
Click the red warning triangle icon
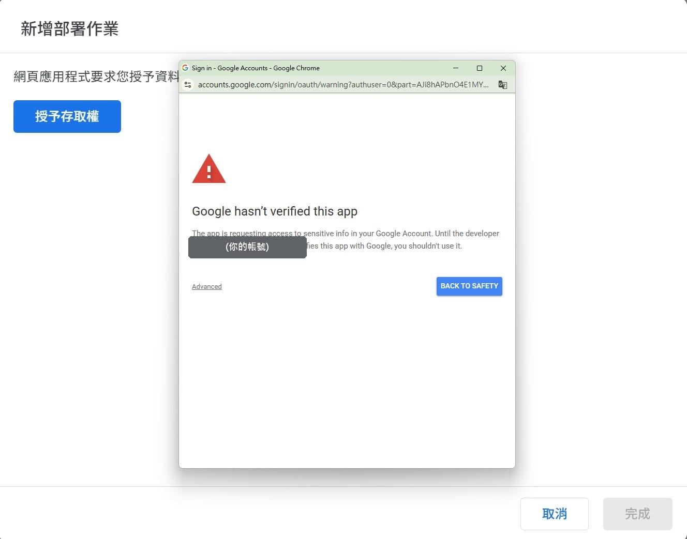click(x=209, y=168)
